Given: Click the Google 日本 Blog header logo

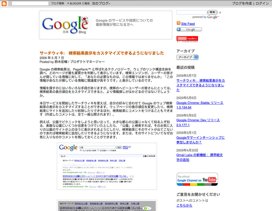Looking at the screenshot, I should (66, 25).
